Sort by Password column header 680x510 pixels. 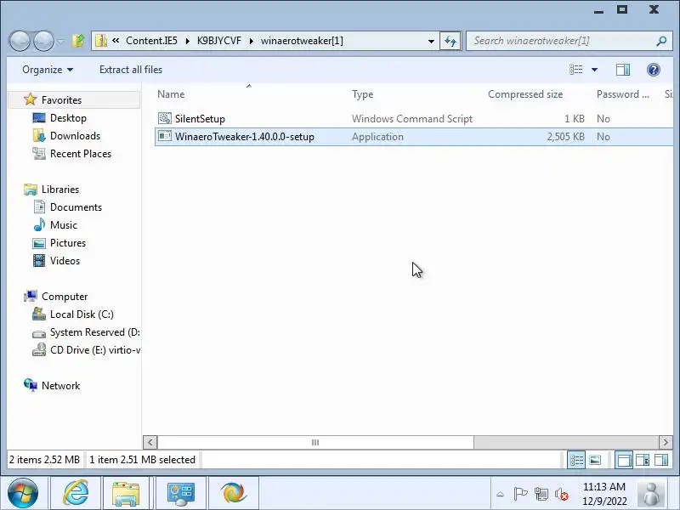pyautogui.click(x=623, y=94)
